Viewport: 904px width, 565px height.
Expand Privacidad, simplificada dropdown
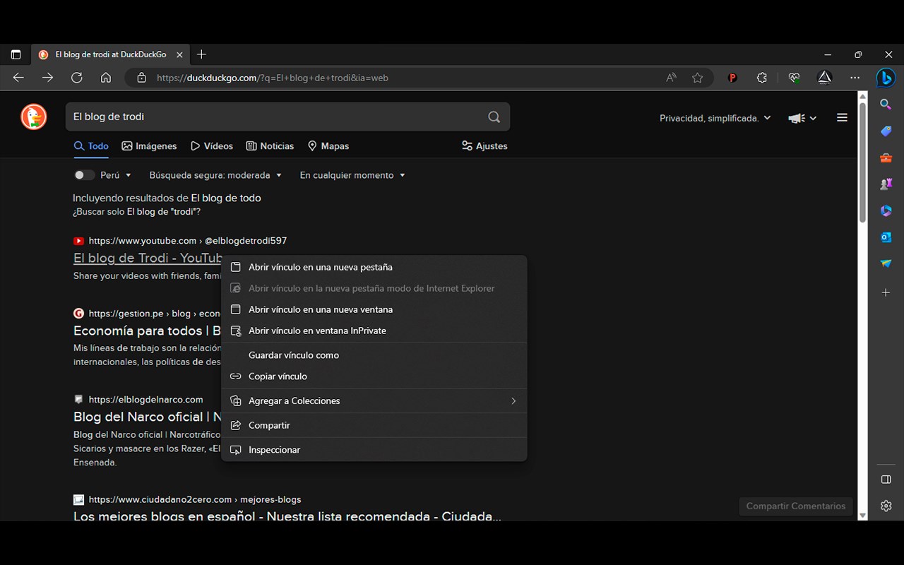coord(715,118)
